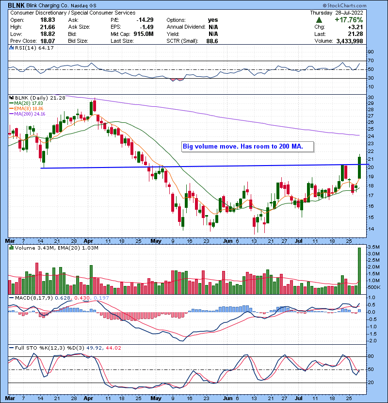Click the volume bars icon beside Volume label
Image resolution: width=388 pixels, height=403 pixels.
click(x=11, y=248)
